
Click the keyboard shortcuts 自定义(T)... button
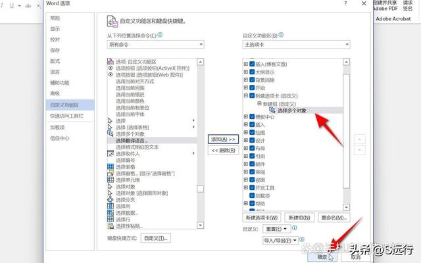pyautogui.click(x=156, y=238)
